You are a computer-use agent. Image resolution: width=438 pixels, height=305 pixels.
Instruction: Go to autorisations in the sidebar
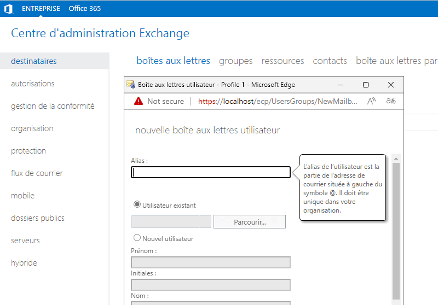click(32, 84)
